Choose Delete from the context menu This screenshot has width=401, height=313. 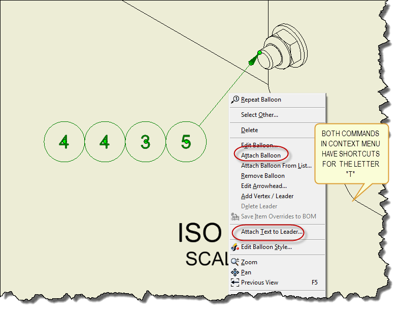tap(278, 130)
